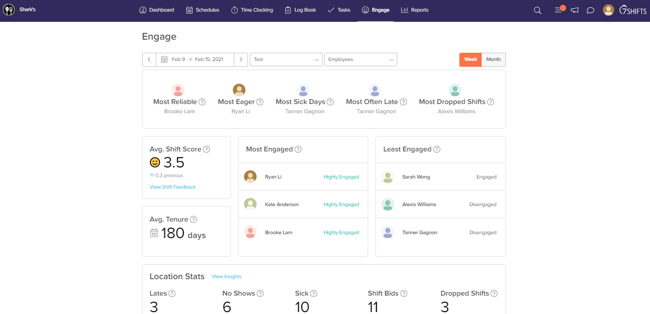Viewport: 650px width, 314px height.
Task: Click the View Insights link
Action: point(227,277)
